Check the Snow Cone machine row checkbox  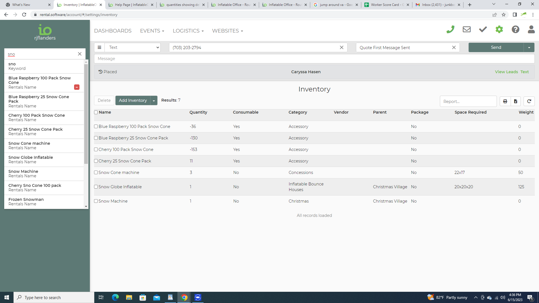[96, 173]
